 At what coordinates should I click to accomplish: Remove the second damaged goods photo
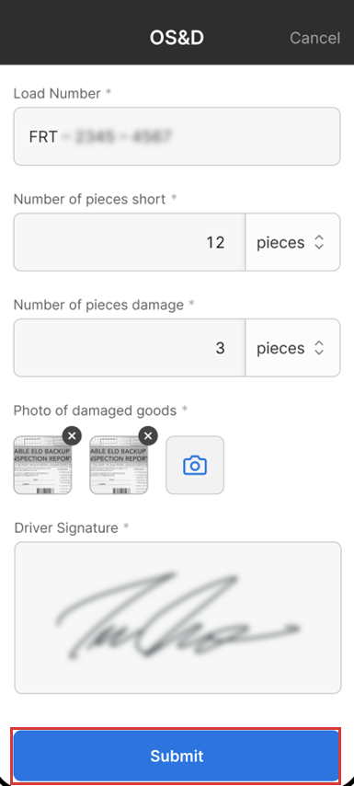(x=148, y=435)
